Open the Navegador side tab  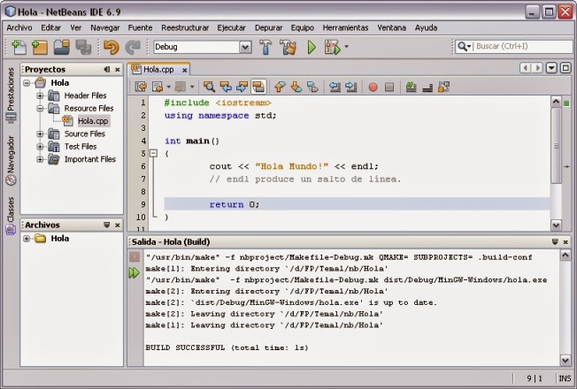pos(11,160)
